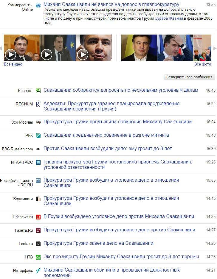Image resolution: width=217 pixels, height=279 pixels.
Task: Click the REGNUM source icon
Action: point(38,104)
